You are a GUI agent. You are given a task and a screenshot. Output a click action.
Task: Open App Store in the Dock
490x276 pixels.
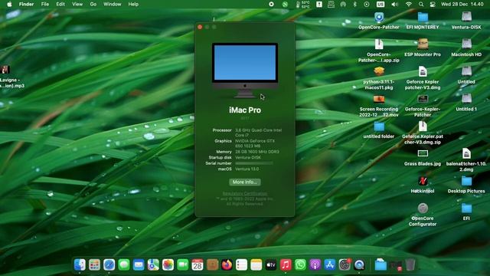point(330,264)
